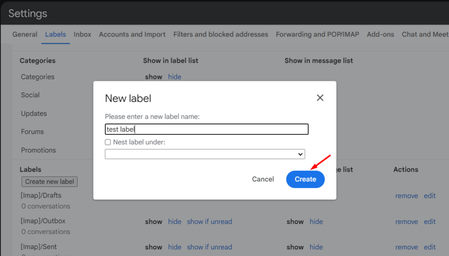Cancel the New label dialog
The height and width of the screenshot is (256, 449).
tap(263, 179)
